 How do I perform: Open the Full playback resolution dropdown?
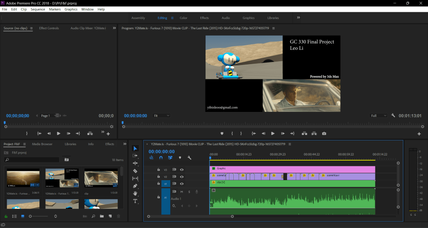click(x=379, y=116)
